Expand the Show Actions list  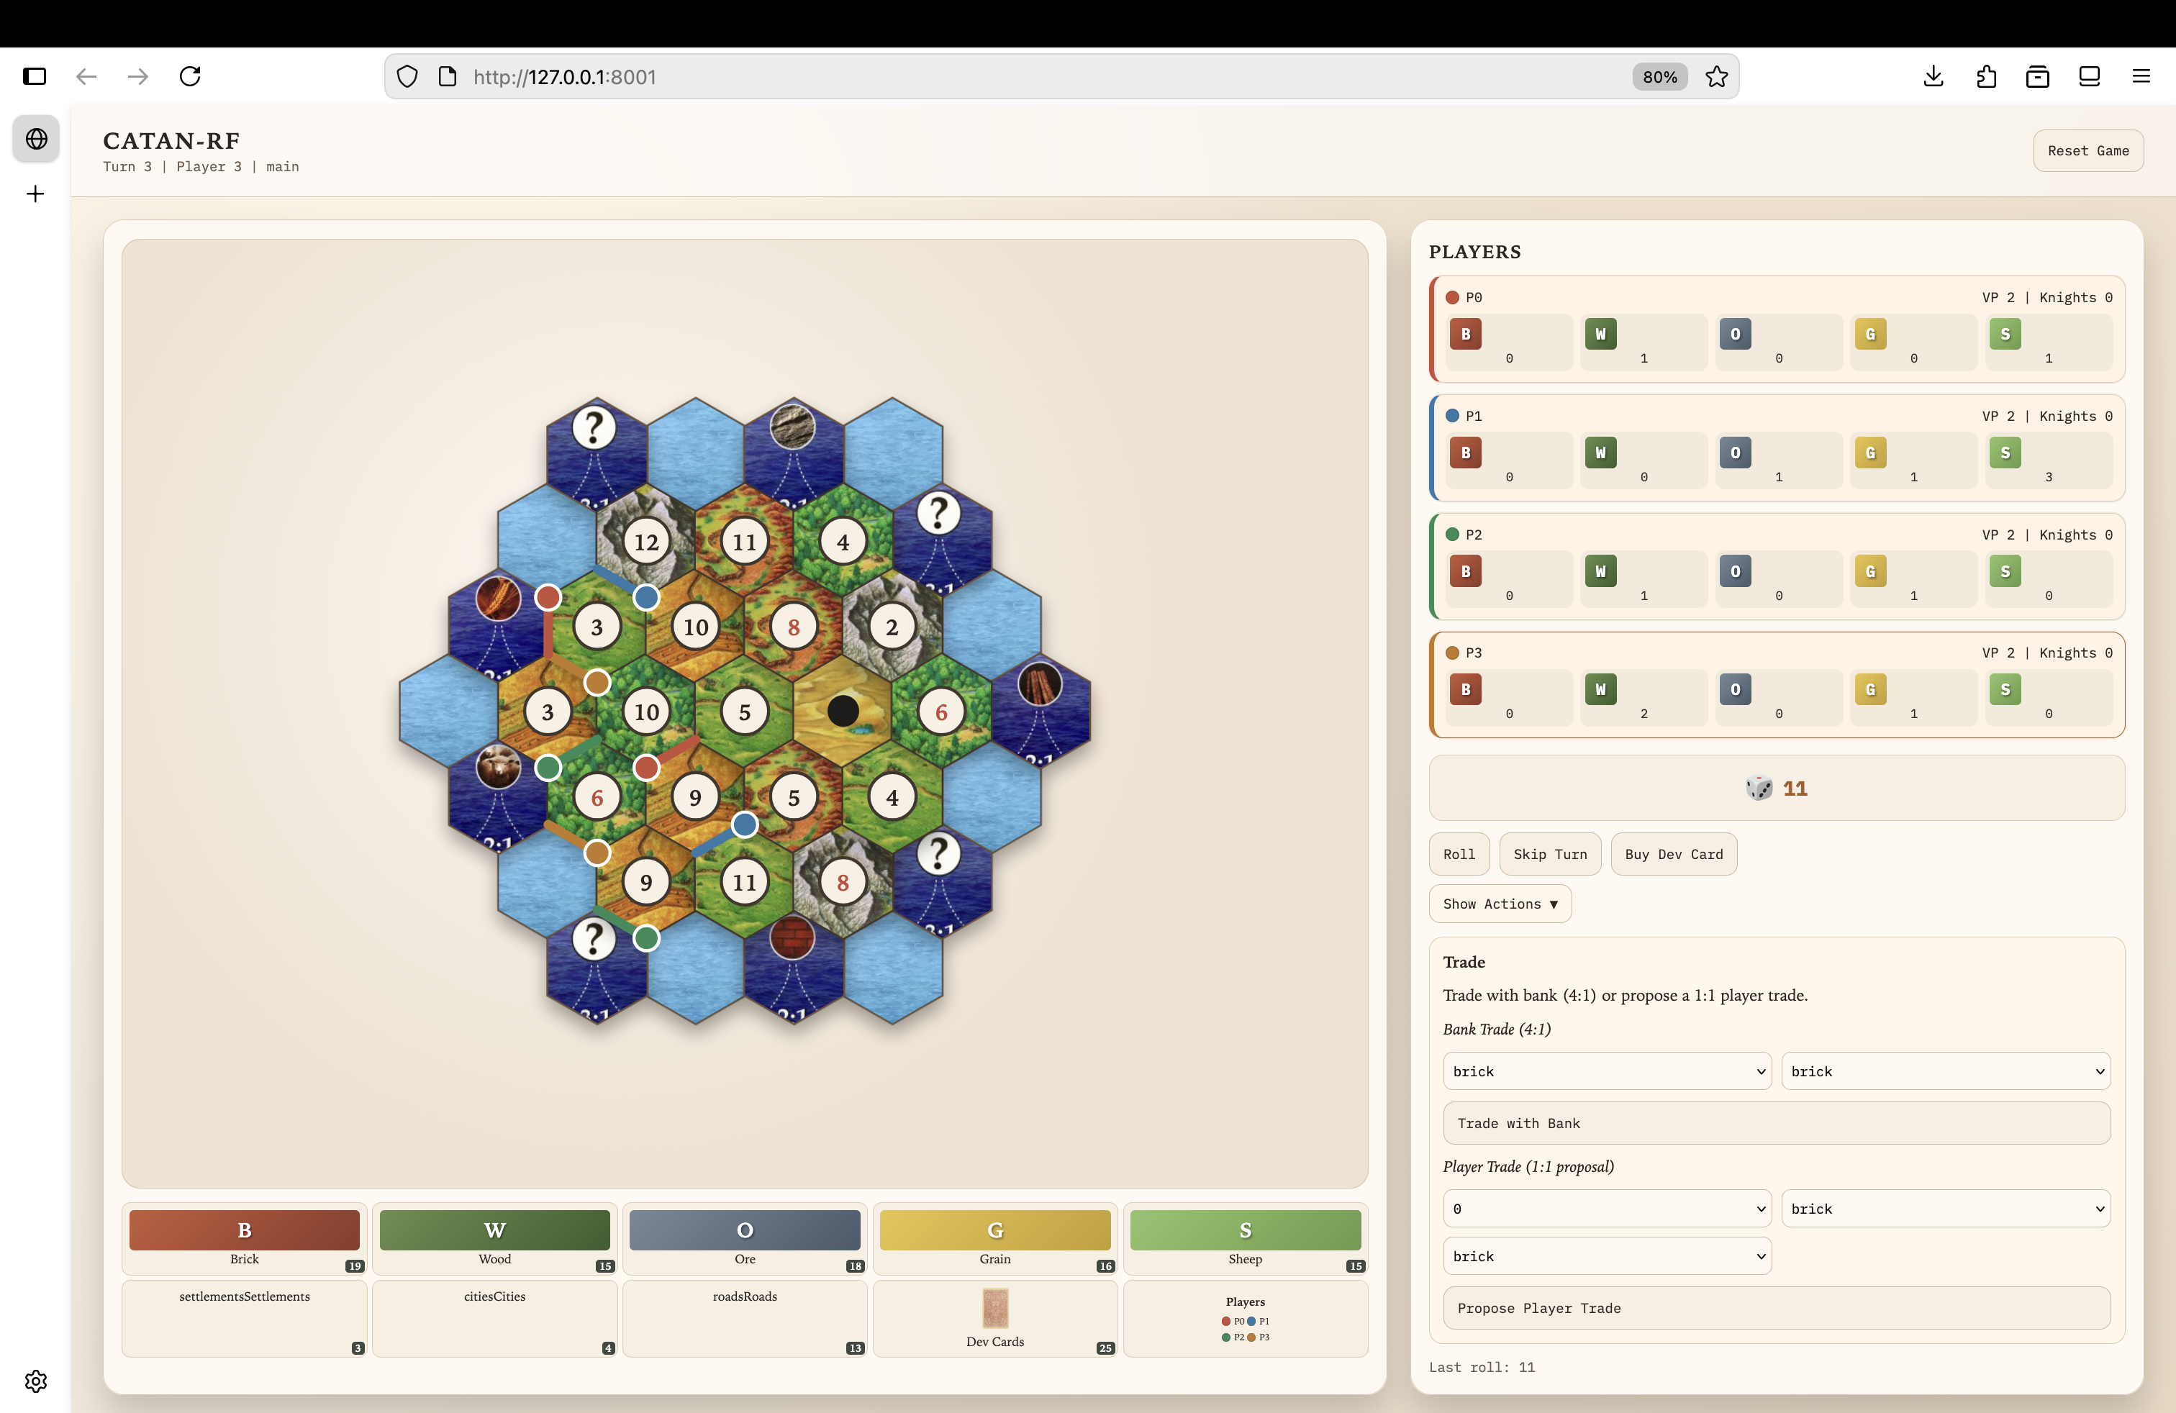tap(1500, 904)
